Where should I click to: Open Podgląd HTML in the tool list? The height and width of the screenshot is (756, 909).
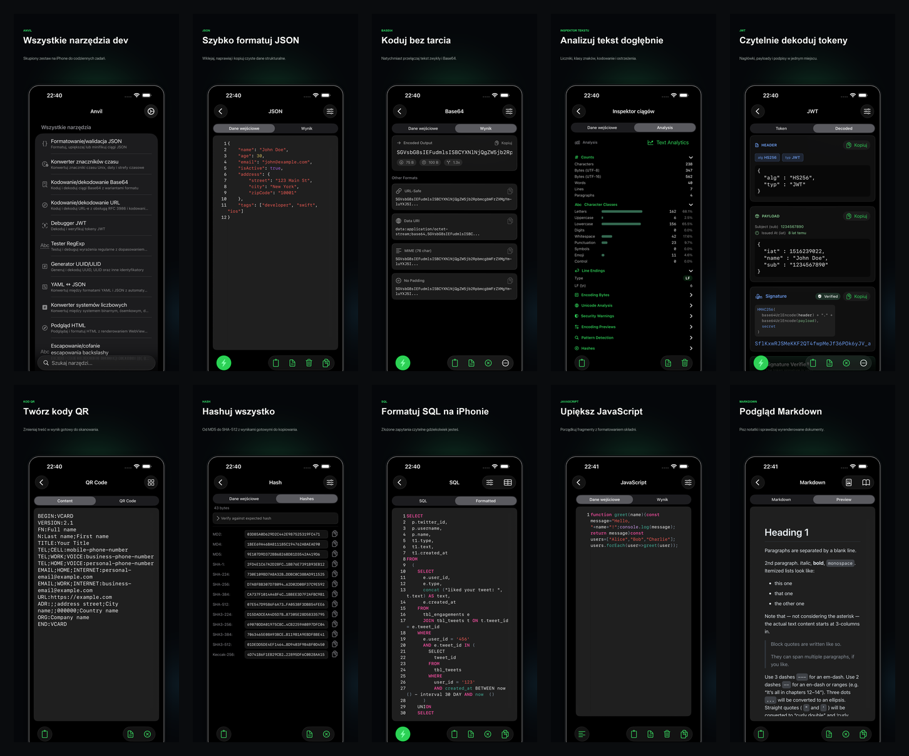pos(96,328)
